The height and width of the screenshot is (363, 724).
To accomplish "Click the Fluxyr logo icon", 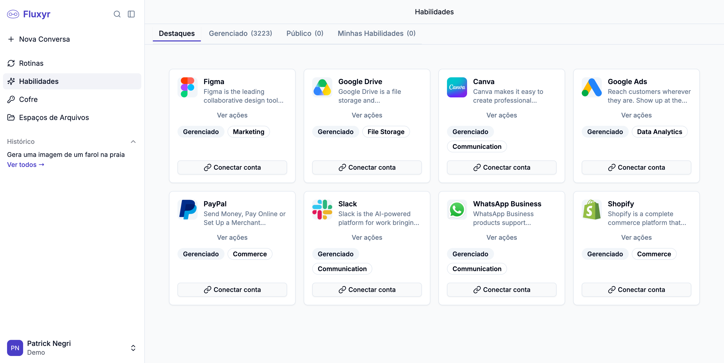I will [13, 14].
